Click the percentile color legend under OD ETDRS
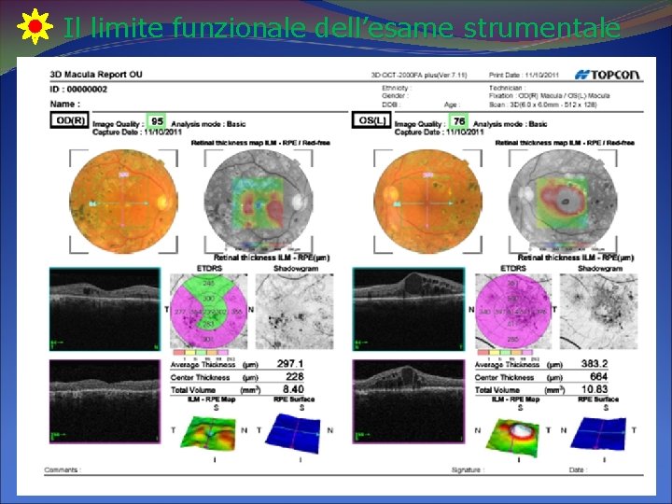 pyautogui.click(x=203, y=352)
